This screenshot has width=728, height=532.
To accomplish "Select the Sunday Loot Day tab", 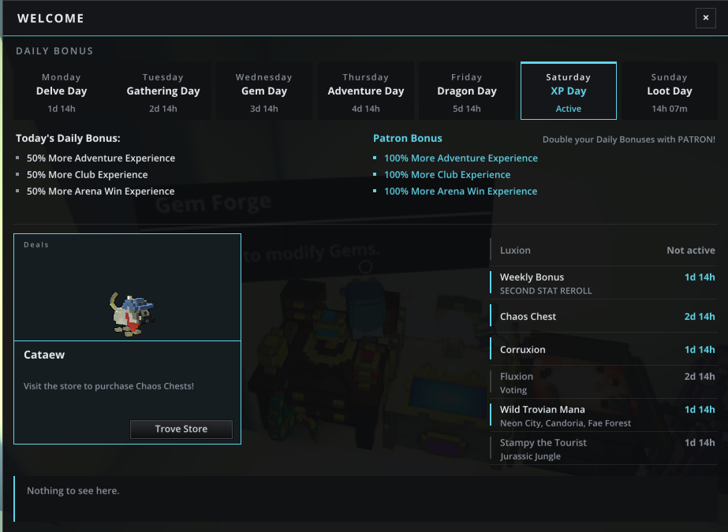I will pyautogui.click(x=670, y=91).
